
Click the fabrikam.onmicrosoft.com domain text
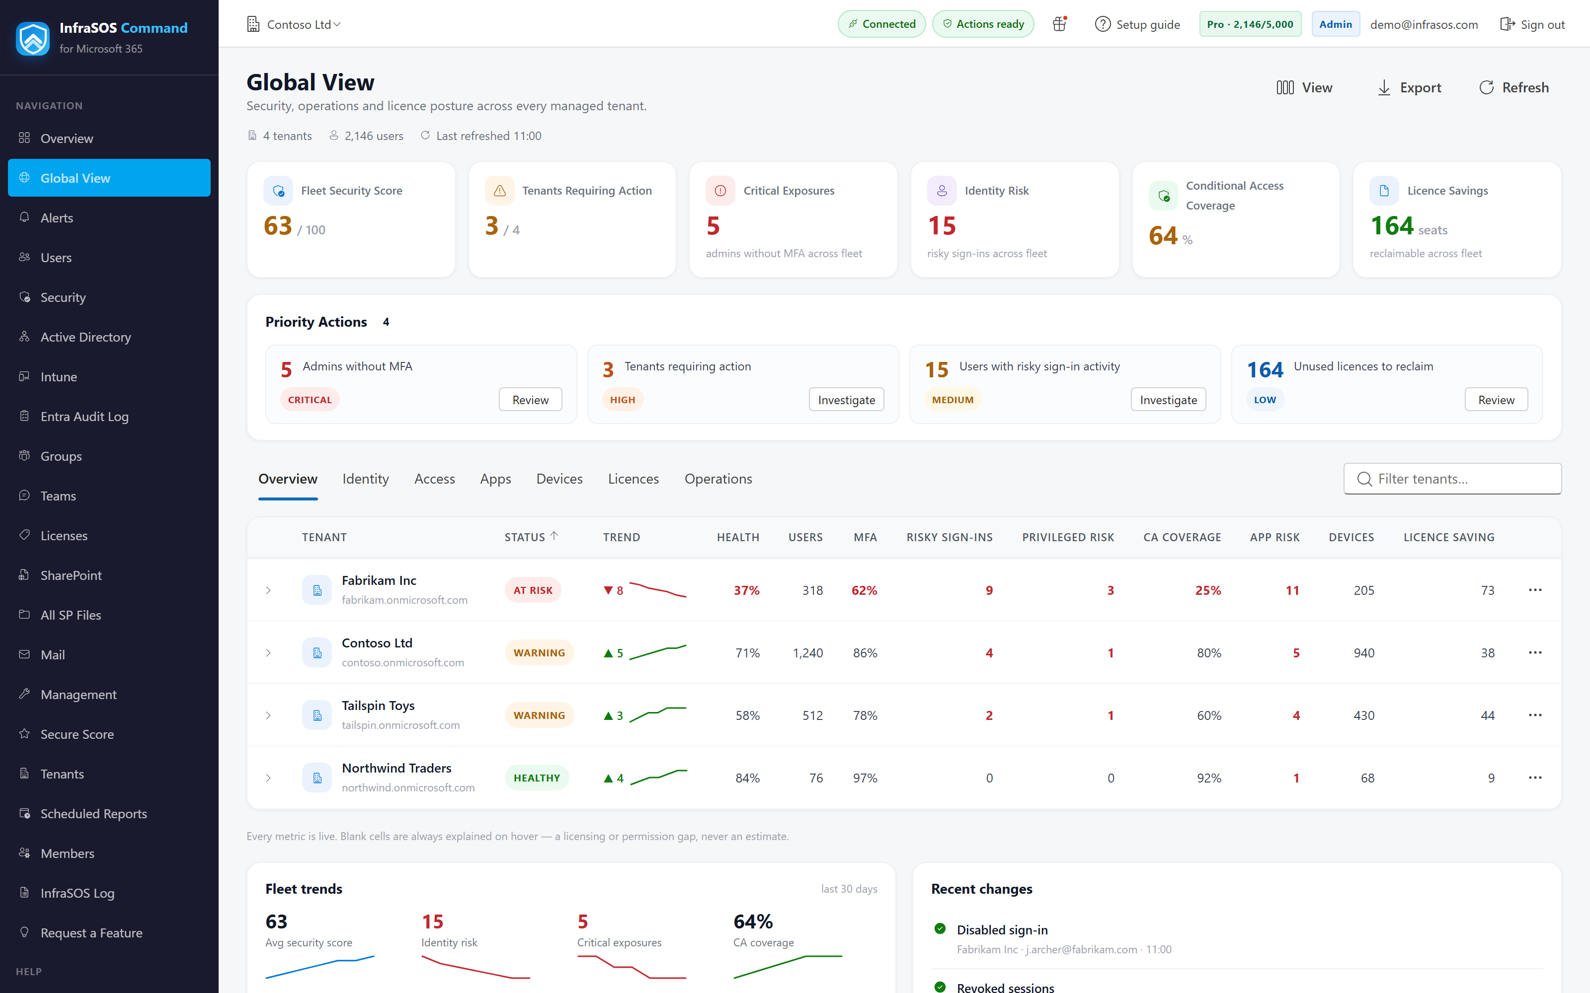pyautogui.click(x=405, y=600)
